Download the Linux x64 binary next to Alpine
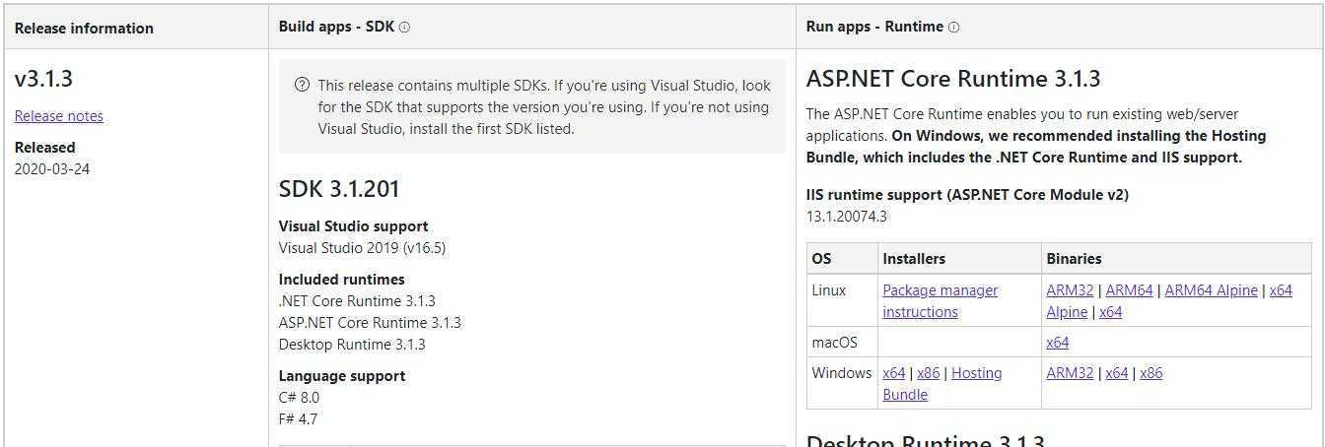1325x447 pixels. [1111, 312]
